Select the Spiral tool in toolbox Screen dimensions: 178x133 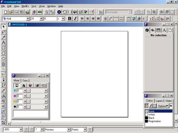coord(4,64)
